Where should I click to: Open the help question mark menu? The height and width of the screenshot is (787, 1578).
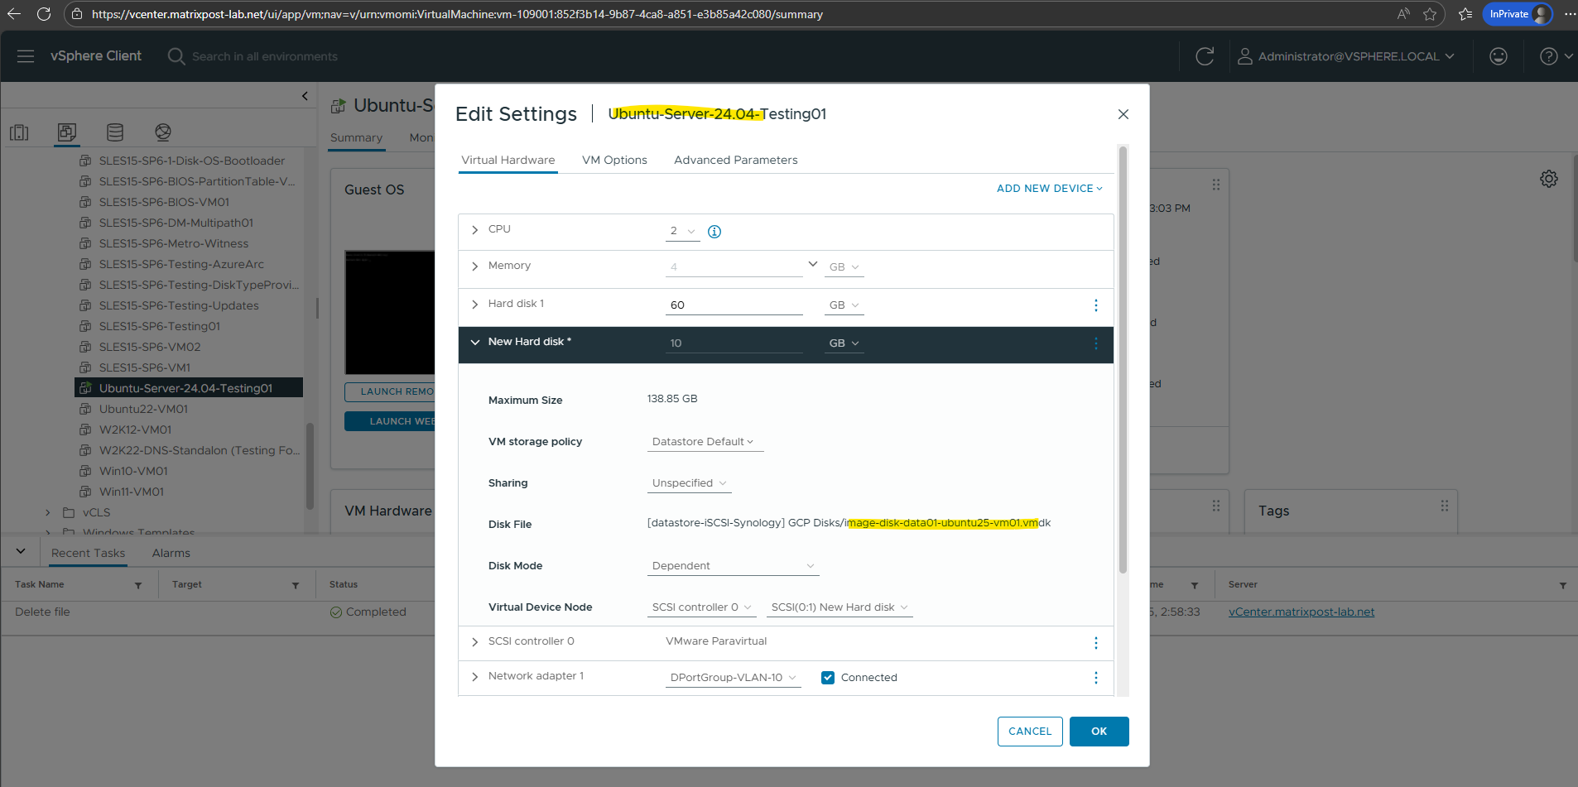tap(1556, 56)
